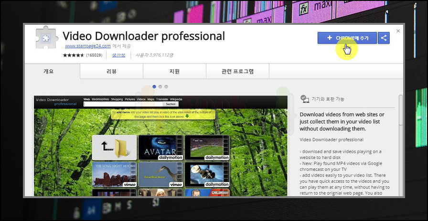
Task: Click the search field in the preview
Action: coord(123,104)
